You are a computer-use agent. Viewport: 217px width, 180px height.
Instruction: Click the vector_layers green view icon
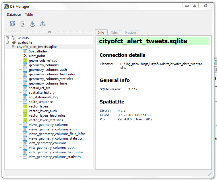click(x=25, y=106)
